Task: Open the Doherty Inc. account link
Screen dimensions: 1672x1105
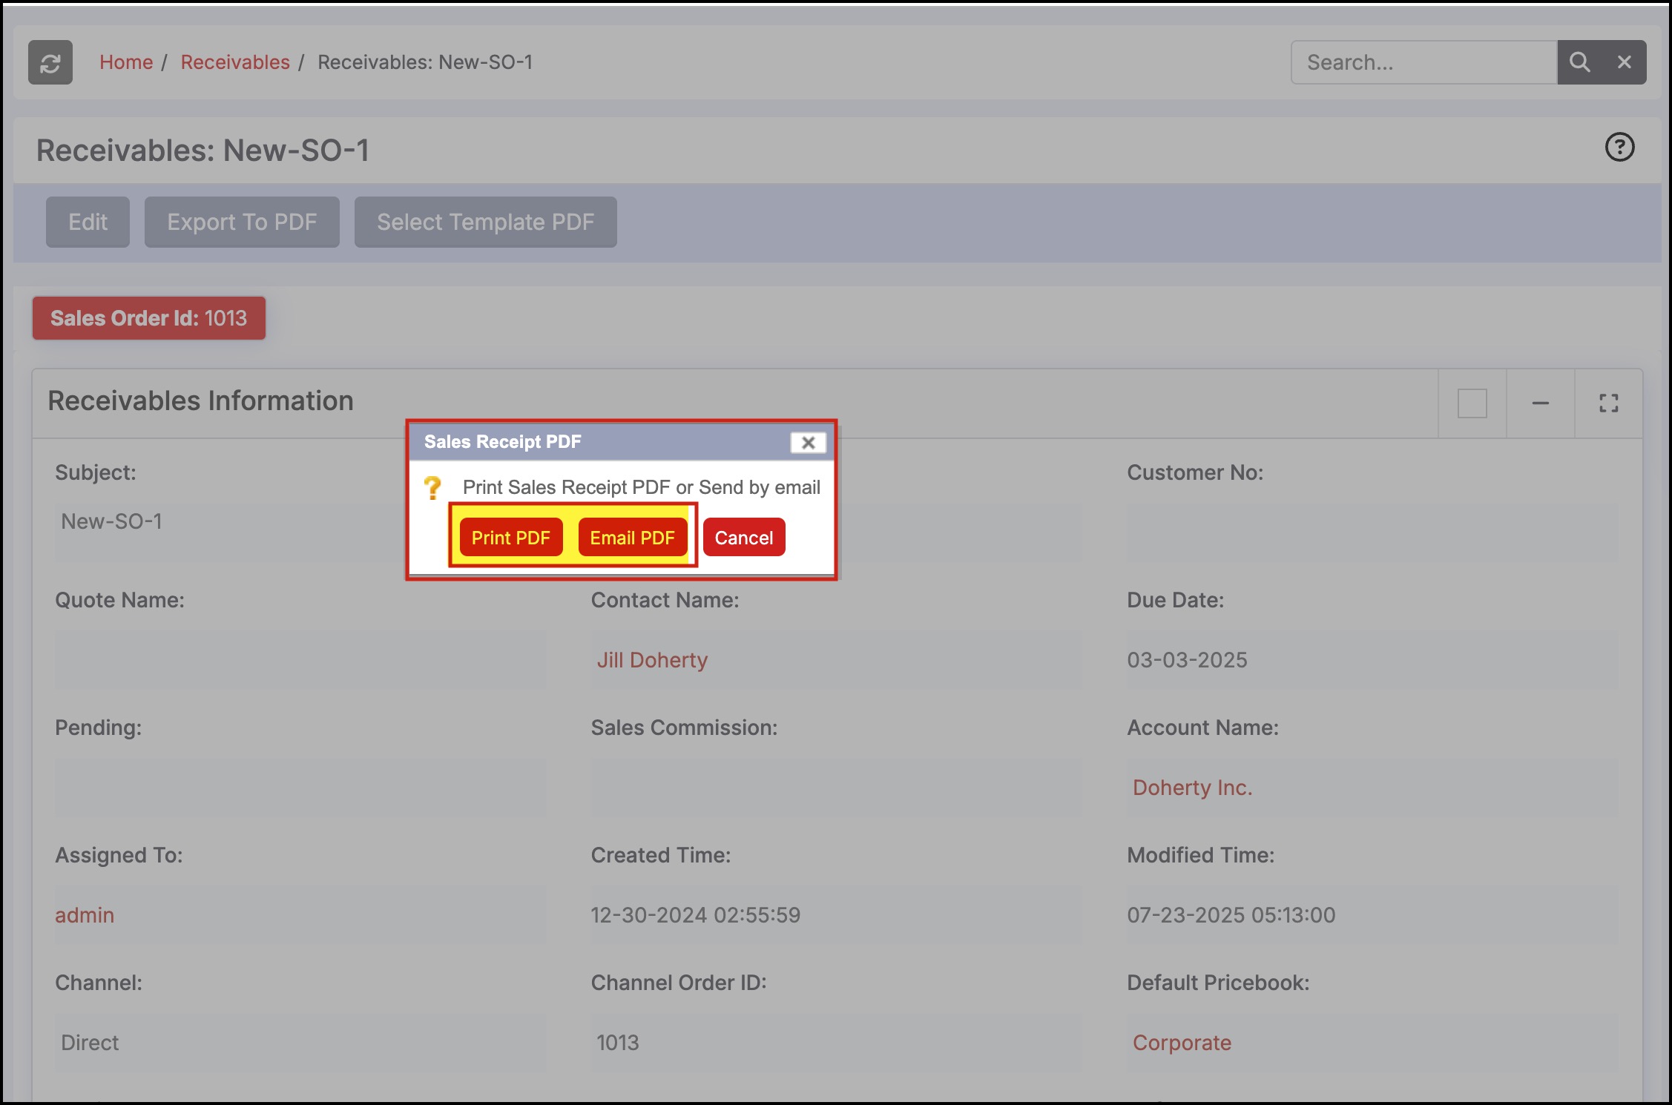Action: pyautogui.click(x=1192, y=788)
